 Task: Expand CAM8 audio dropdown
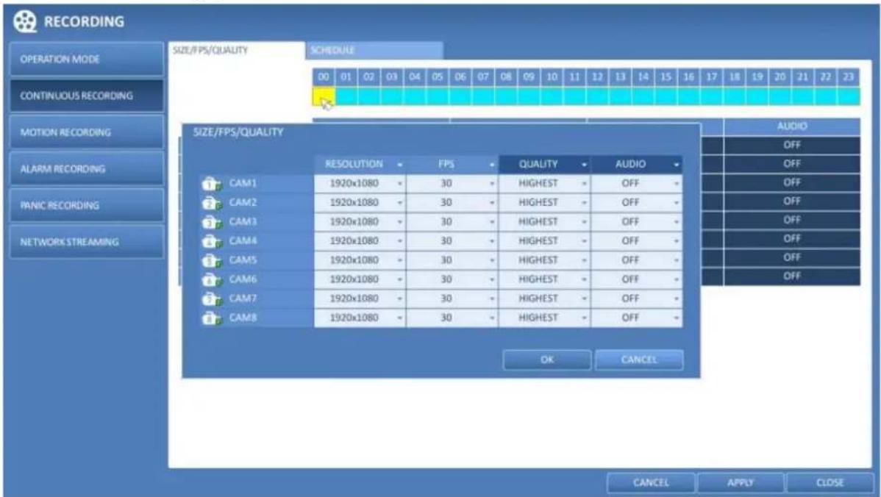[x=637, y=318]
